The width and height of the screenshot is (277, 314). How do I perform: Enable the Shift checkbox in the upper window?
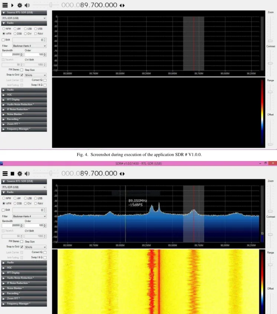(x=3, y=40)
